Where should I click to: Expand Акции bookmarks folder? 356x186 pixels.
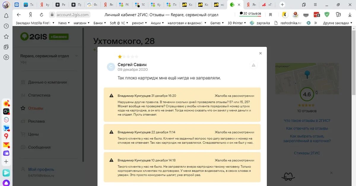[x=157, y=23]
